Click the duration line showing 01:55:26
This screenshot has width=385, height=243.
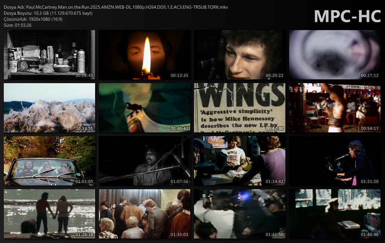(17, 25)
